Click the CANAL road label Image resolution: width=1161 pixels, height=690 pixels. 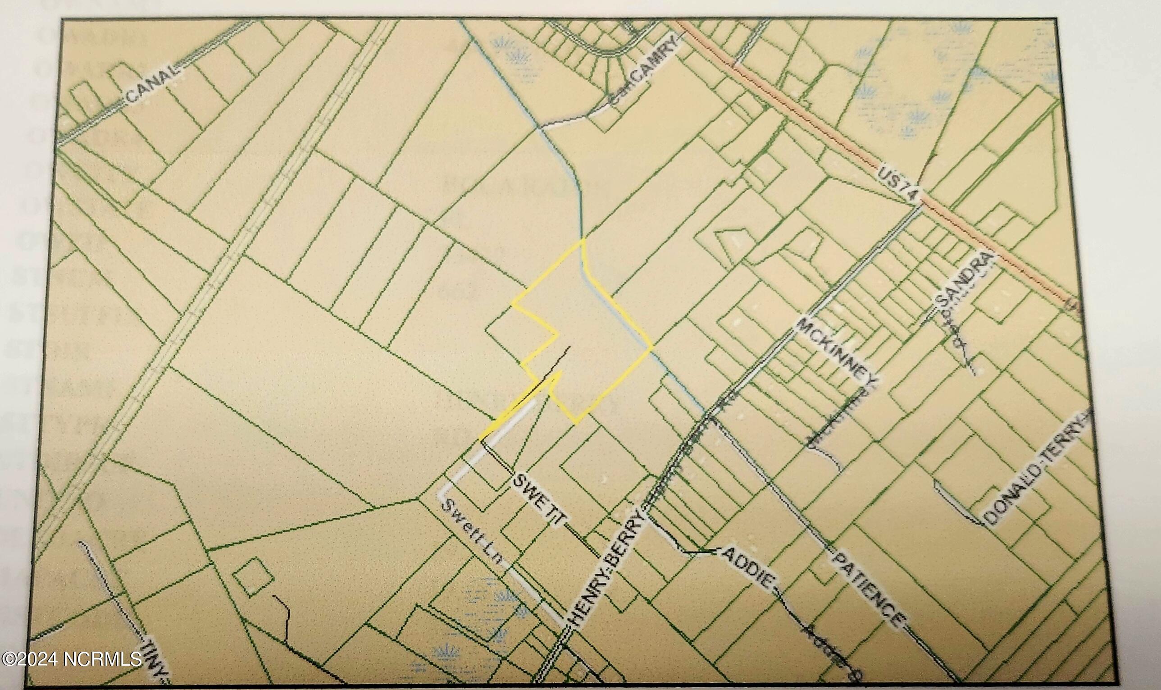coord(152,83)
